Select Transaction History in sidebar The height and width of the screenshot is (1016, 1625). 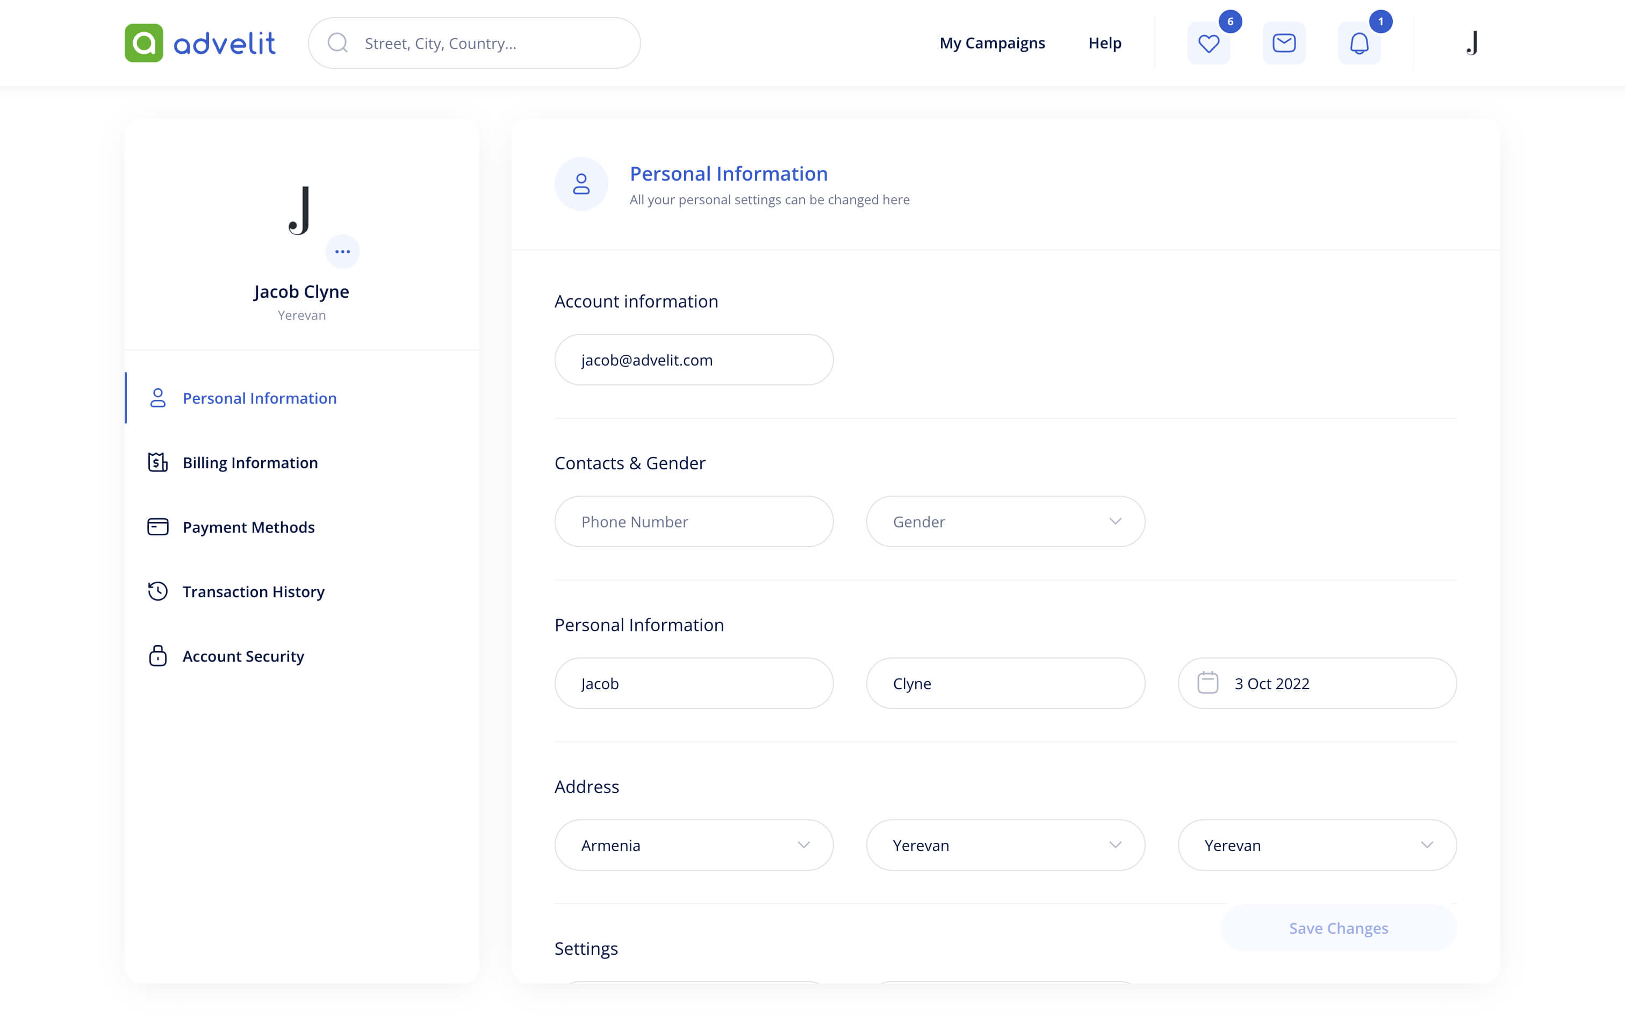point(253,591)
